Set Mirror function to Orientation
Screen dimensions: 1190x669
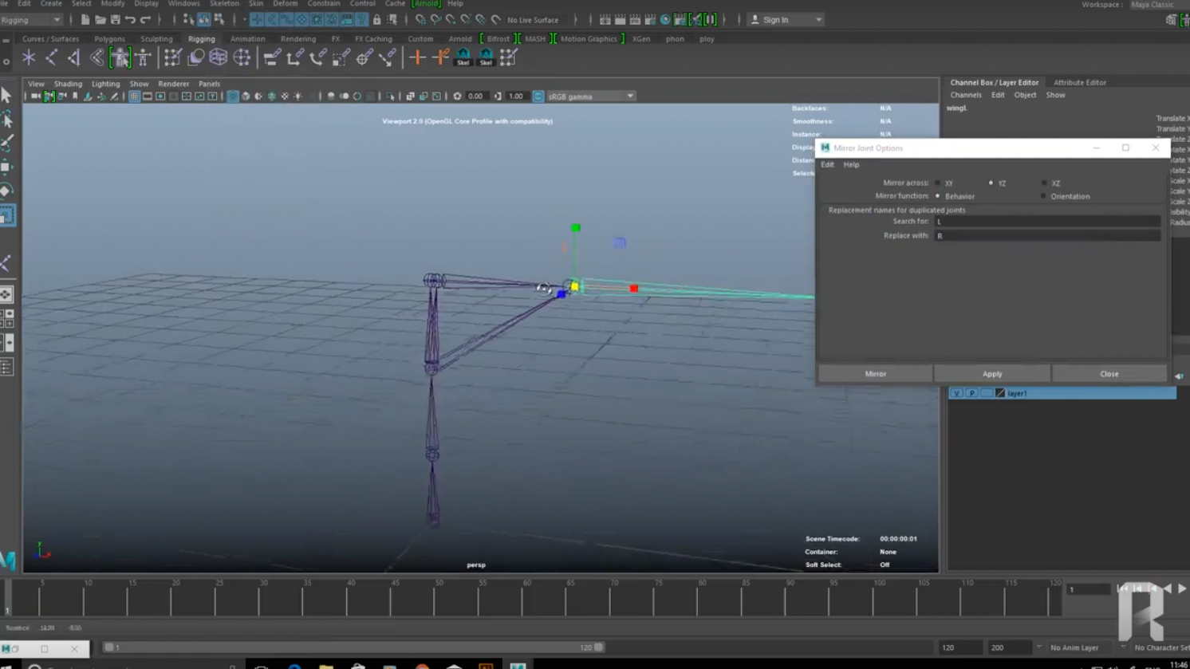[1044, 196]
